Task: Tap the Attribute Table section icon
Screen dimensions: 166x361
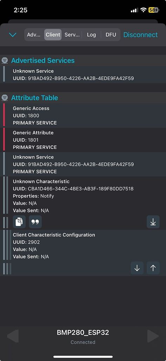Action: (4, 98)
